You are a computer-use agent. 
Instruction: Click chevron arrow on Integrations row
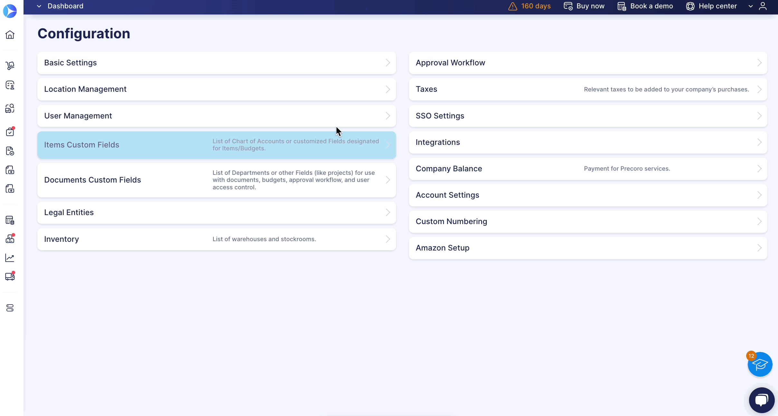click(x=760, y=142)
